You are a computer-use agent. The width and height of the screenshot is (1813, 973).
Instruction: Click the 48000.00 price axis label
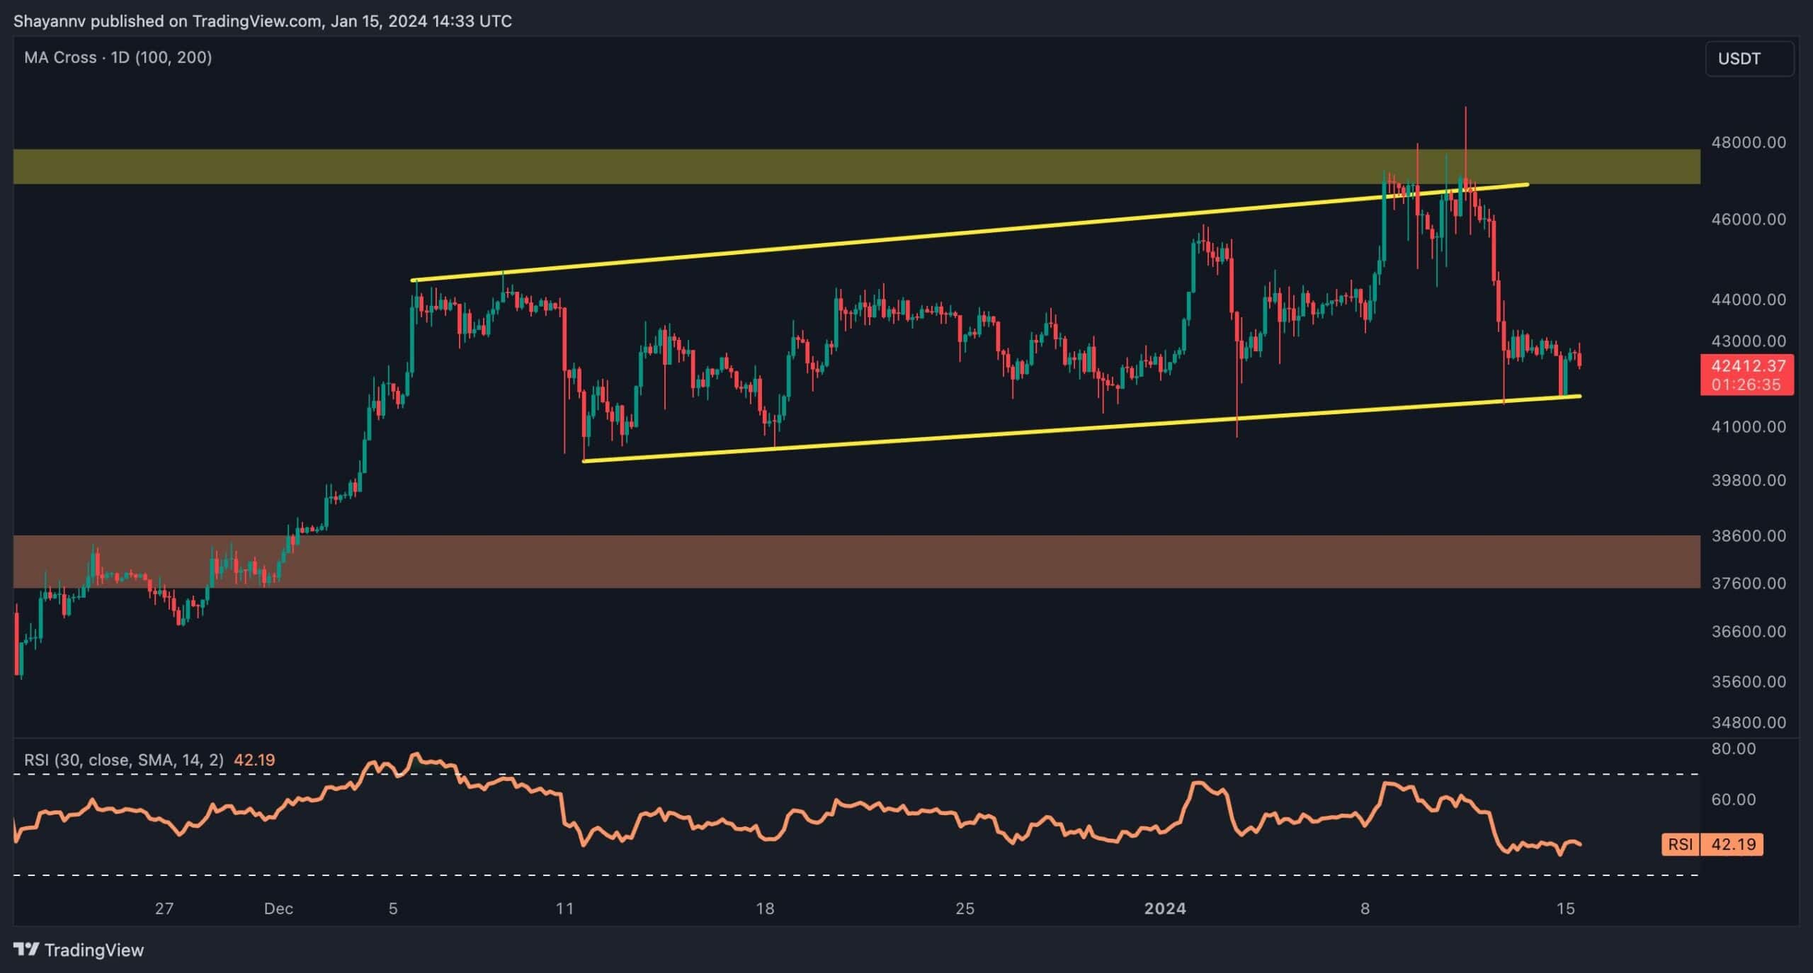pyautogui.click(x=1749, y=142)
